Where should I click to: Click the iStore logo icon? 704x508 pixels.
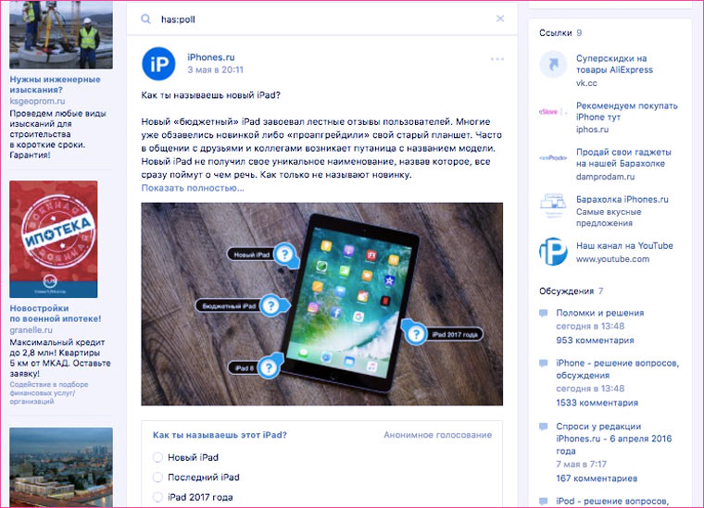pyautogui.click(x=553, y=112)
